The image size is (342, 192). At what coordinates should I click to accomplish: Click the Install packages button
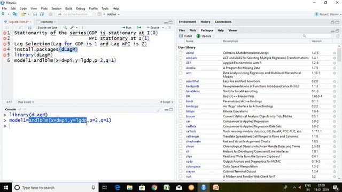(x=185, y=36)
